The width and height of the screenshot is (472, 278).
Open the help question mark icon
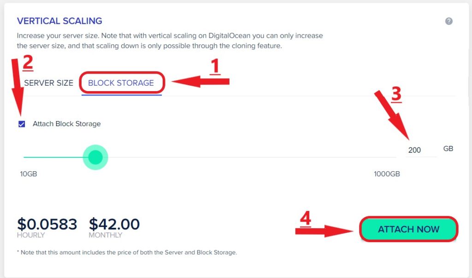pos(448,21)
